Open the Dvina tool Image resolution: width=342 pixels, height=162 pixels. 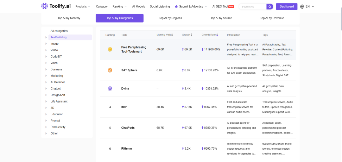(x=125, y=89)
